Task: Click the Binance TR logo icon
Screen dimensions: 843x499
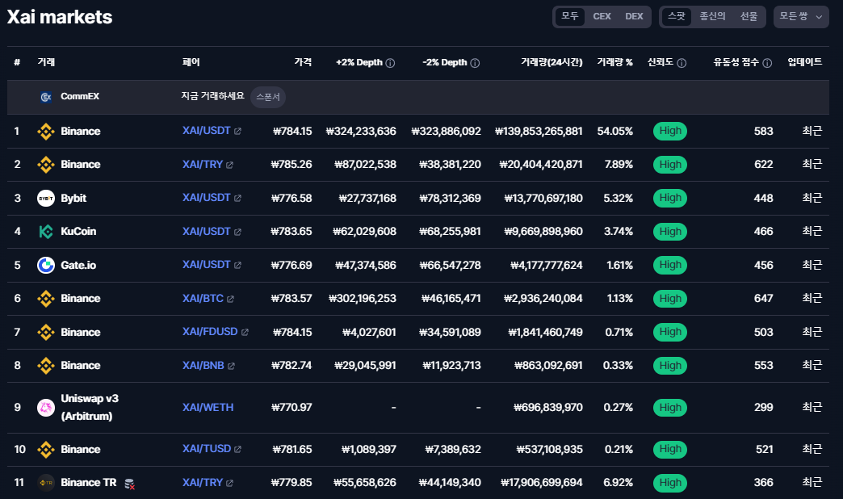Action: pyautogui.click(x=46, y=483)
